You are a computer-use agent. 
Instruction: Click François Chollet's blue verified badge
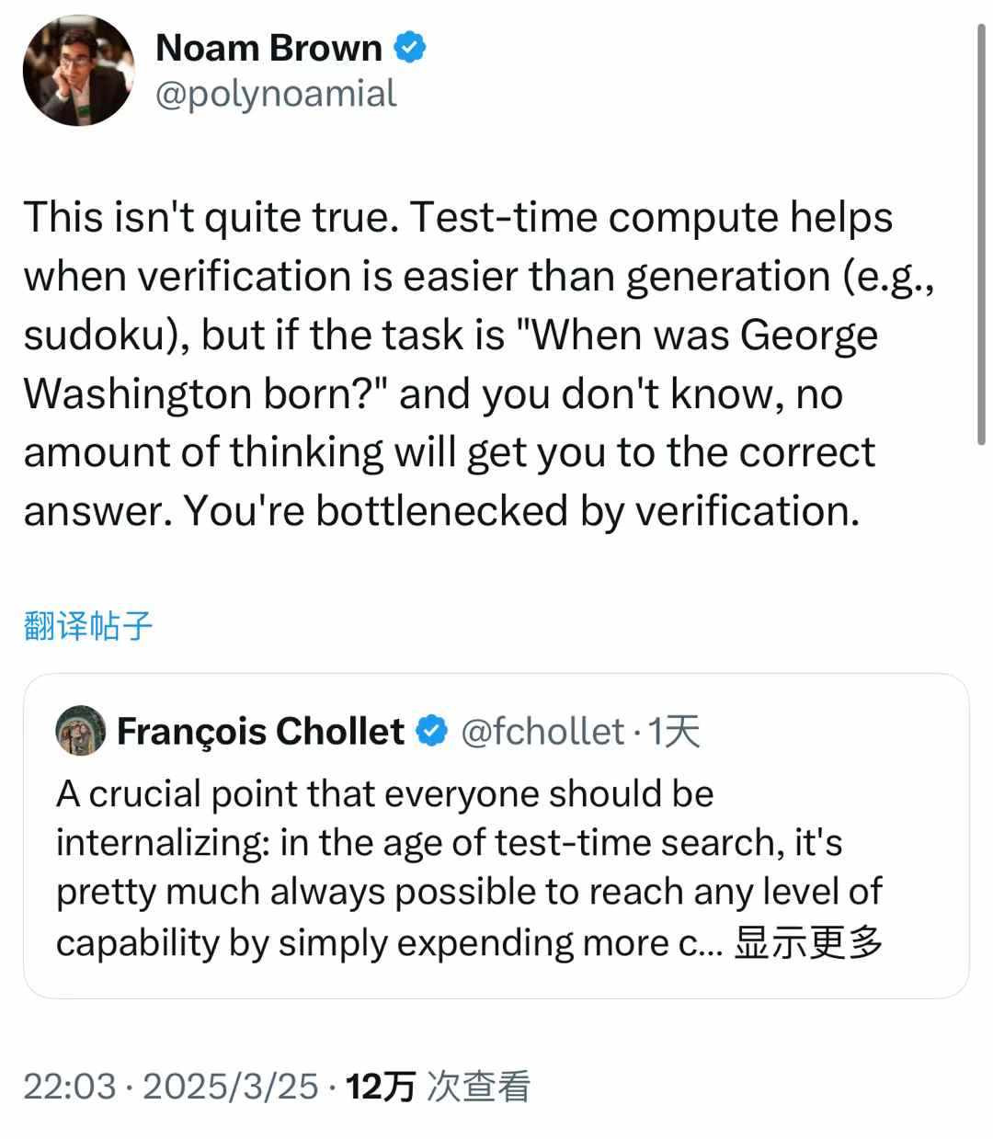click(x=431, y=732)
